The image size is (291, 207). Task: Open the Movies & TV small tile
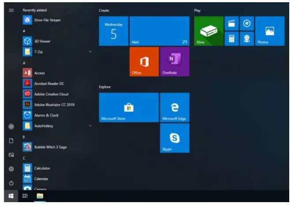point(232,23)
